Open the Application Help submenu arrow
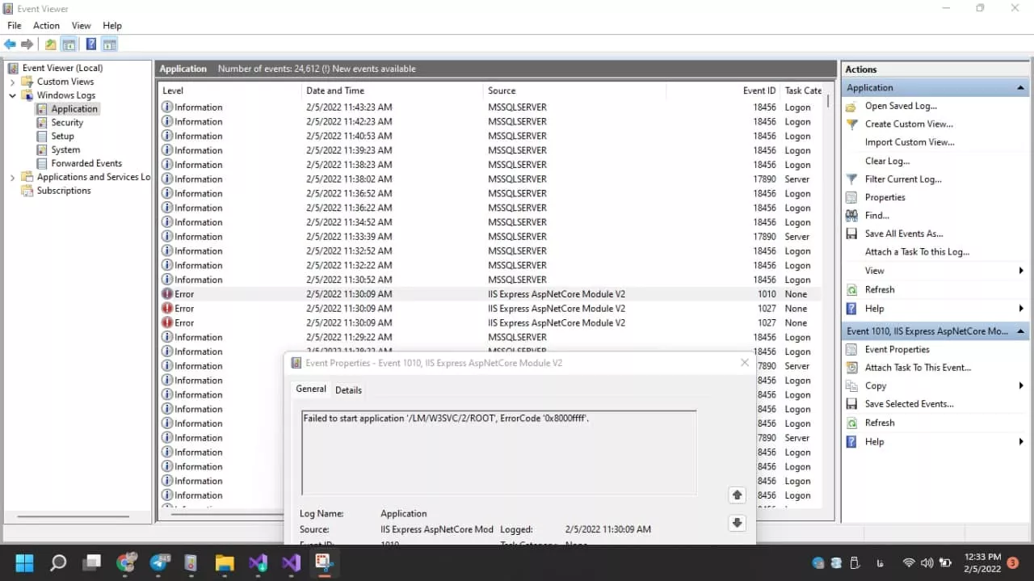1034x581 pixels. tap(1021, 309)
